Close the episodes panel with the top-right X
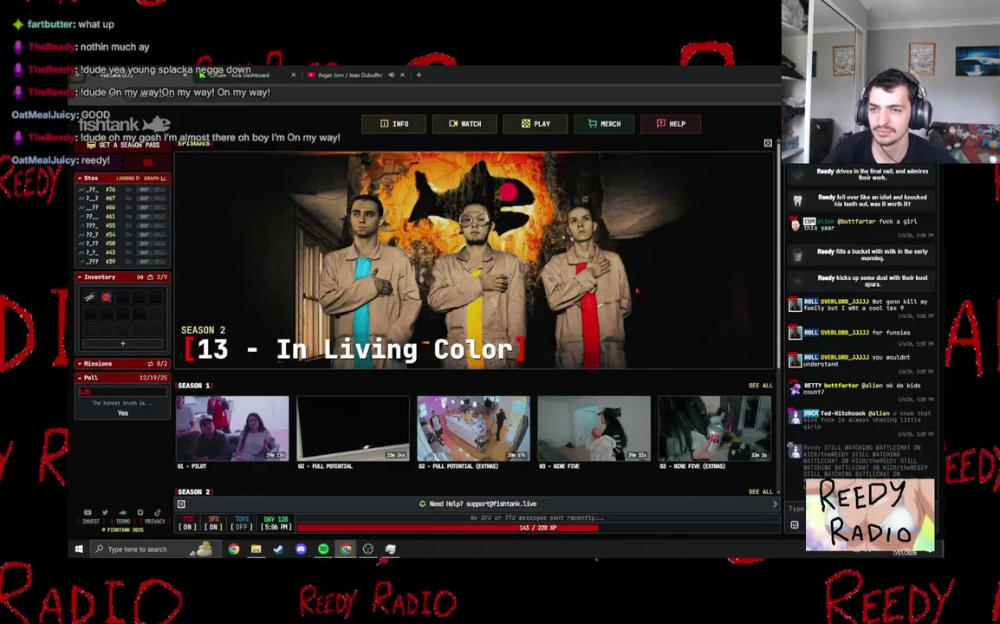Screen dimensions: 1000x624 coord(768,143)
